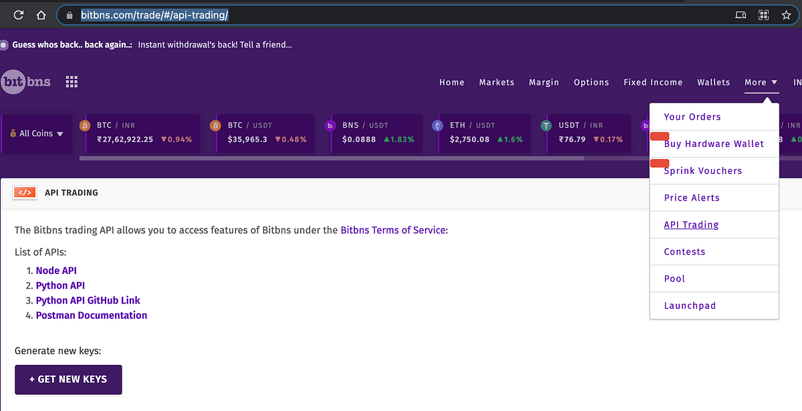
Task: Open site security lock icon
Action: (69, 15)
